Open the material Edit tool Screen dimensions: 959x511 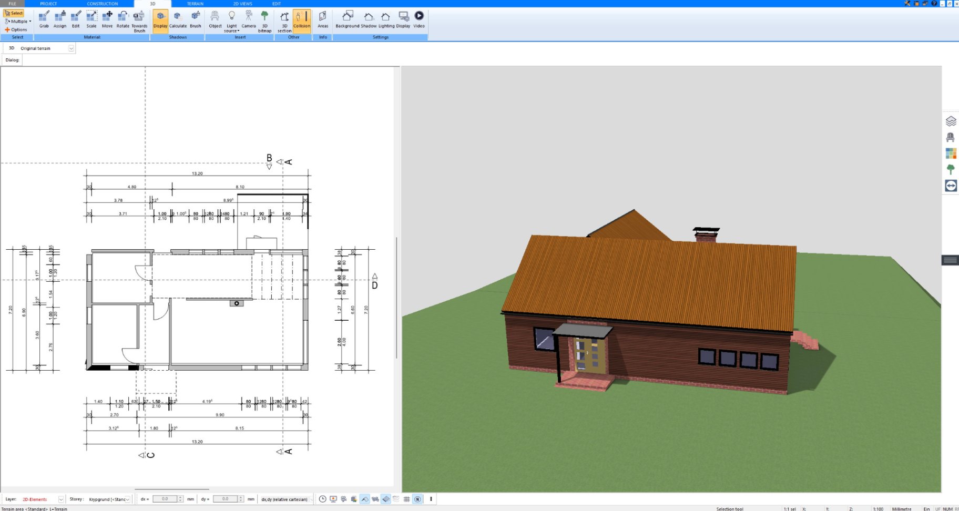point(76,19)
